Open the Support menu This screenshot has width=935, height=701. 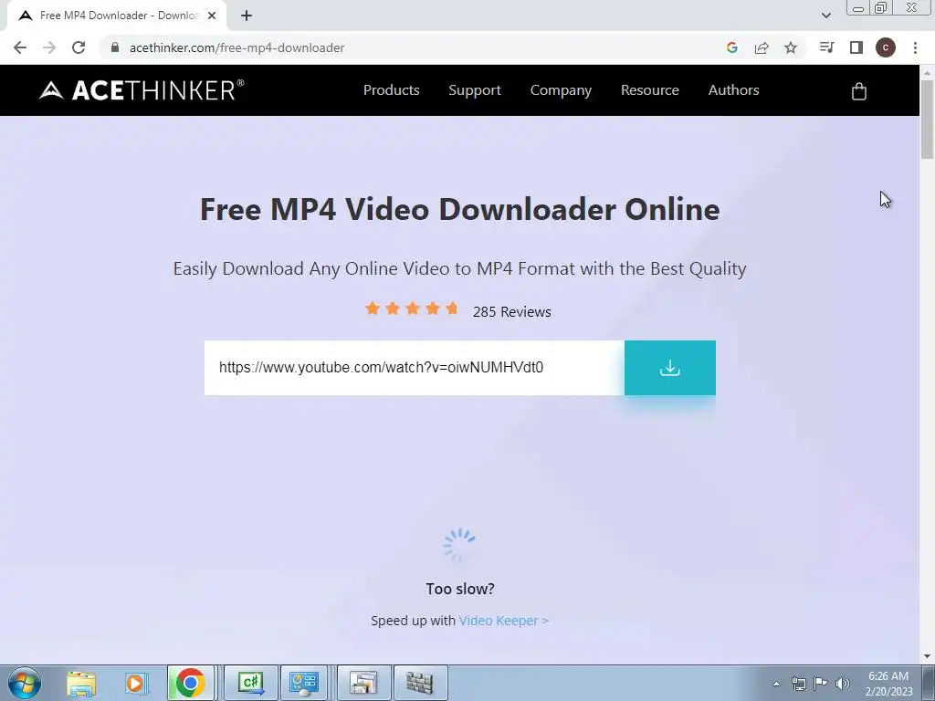pyautogui.click(x=475, y=90)
